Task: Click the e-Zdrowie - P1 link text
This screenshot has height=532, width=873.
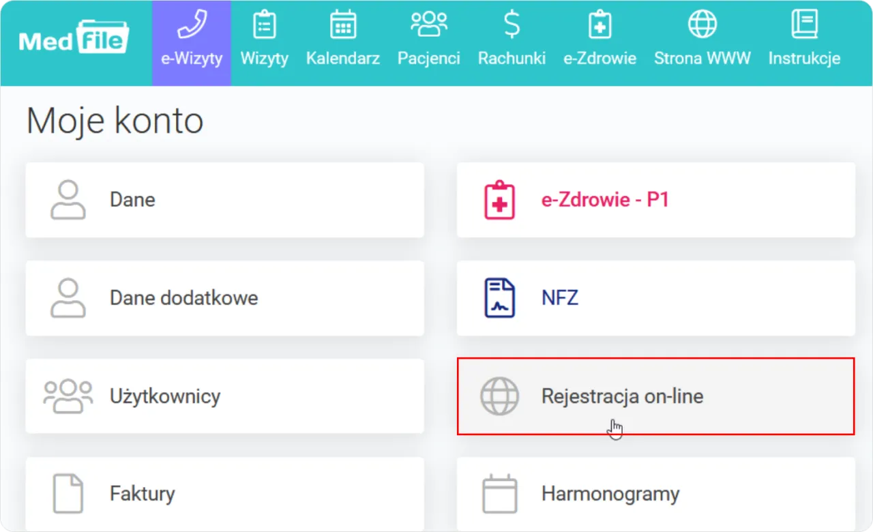Action: coord(605,200)
